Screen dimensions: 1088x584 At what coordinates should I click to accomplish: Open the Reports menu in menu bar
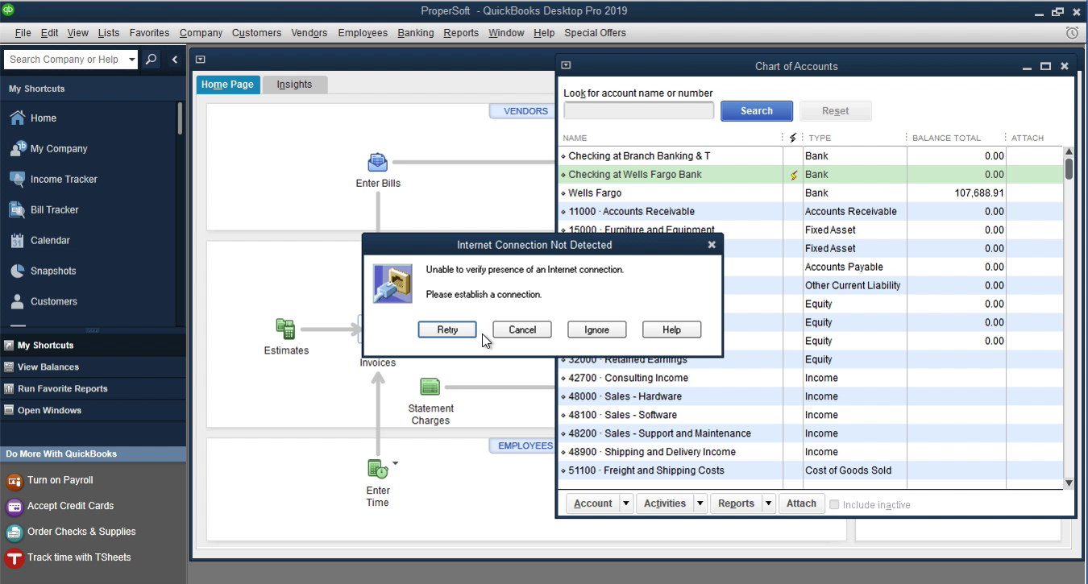coord(461,33)
